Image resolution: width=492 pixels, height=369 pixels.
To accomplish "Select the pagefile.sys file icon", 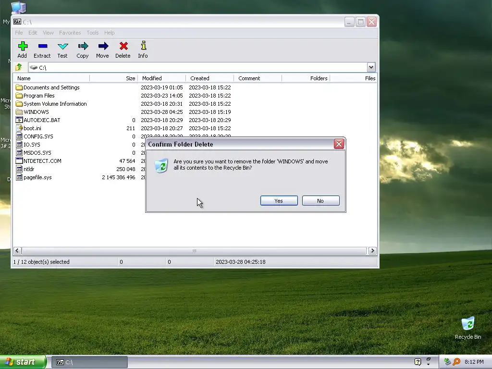I will (19, 177).
